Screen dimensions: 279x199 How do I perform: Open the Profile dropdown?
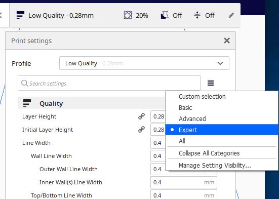[144, 63]
